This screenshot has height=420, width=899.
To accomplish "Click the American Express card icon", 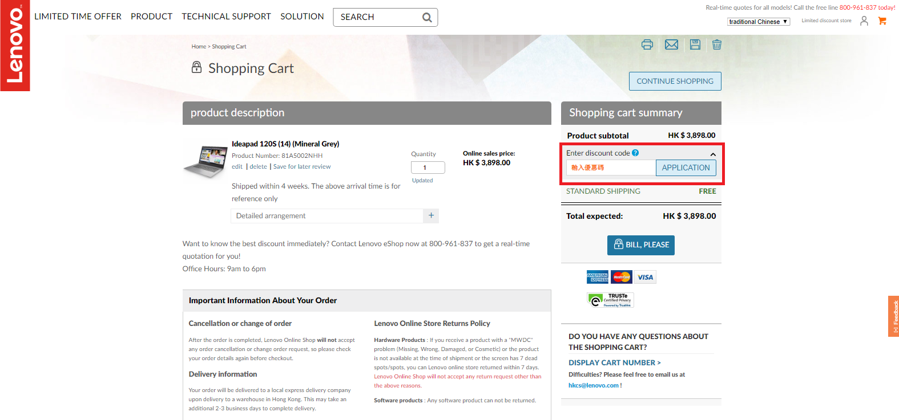I will tap(598, 277).
